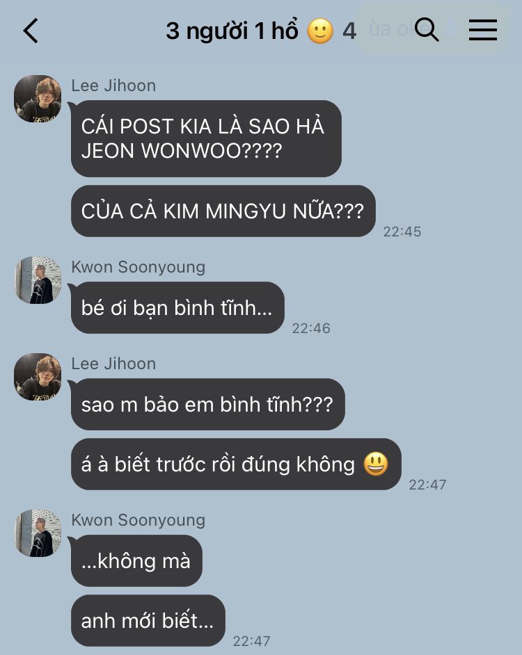Tap the last Kwon Soonyoung sender name
The image size is (522, 655).
[x=138, y=521]
